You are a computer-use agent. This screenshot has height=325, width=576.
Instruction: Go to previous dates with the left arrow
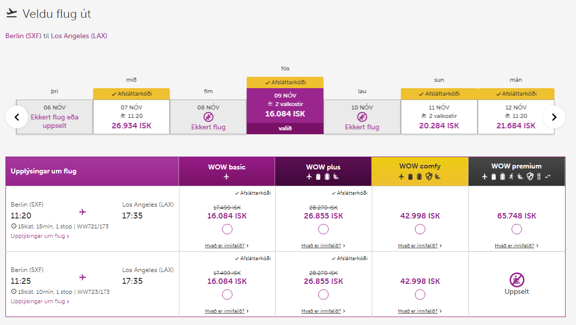[17, 117]
